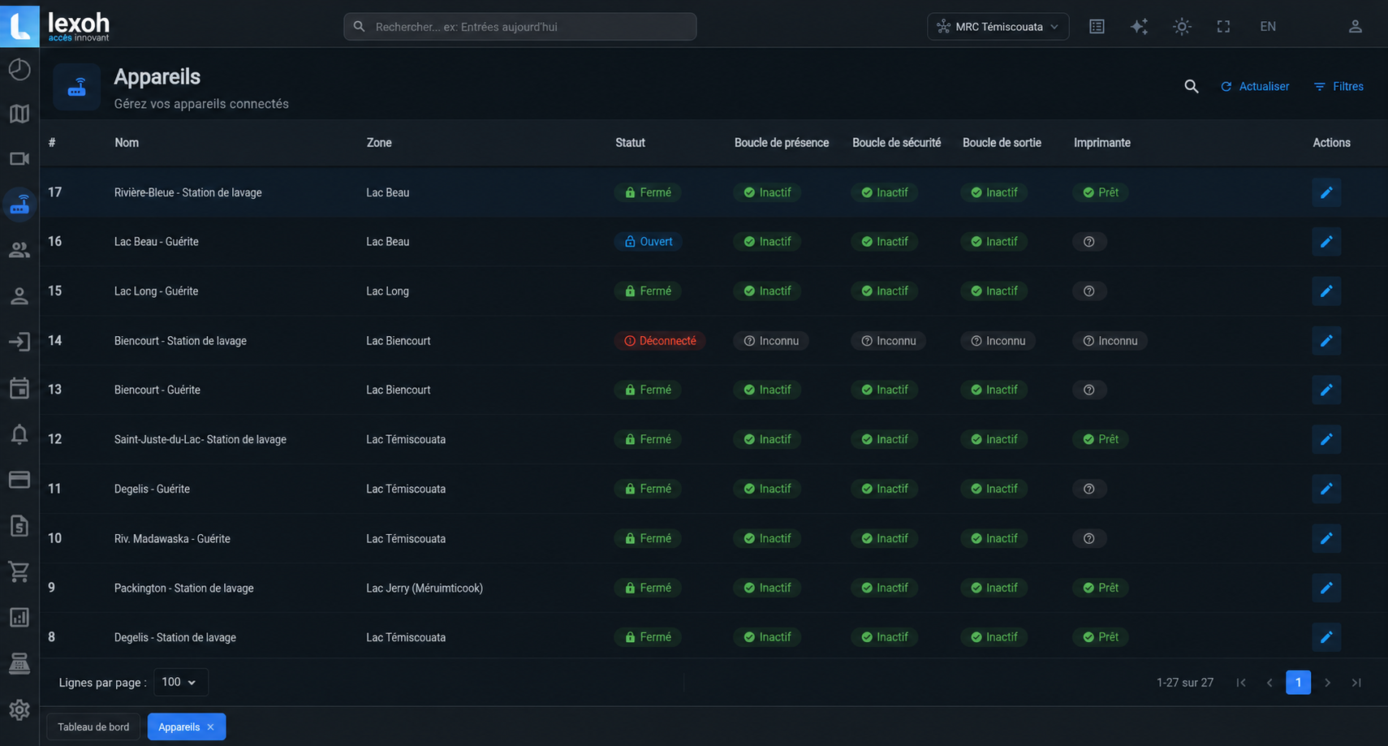Open the settings gear sidebar icon
Viewport: 1388px width, 746px height.
pyautogui.click(x=19, y=709)
